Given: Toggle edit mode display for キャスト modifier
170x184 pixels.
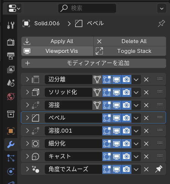Looking at the screenshot, I should click(107, 156).
